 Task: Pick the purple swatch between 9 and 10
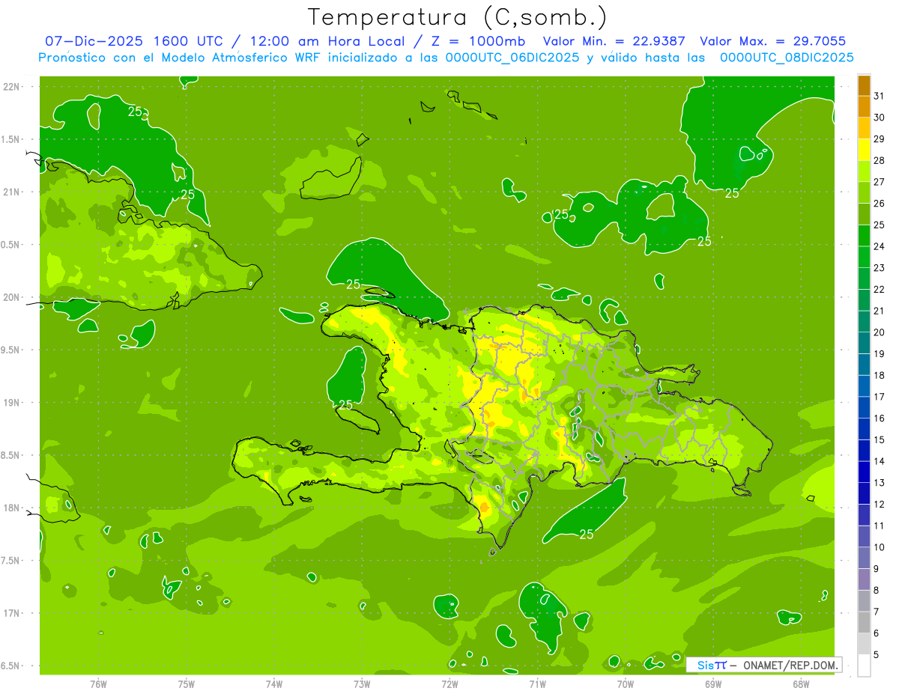tap(864, 558)
